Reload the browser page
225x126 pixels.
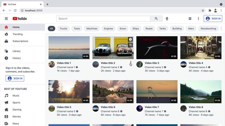pyautogui.click(x=15, y=10)
